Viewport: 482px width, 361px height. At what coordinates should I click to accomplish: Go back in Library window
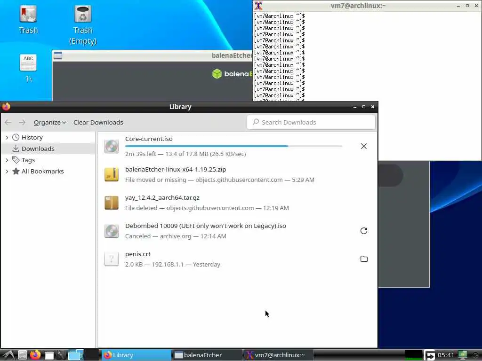point(8,122)
